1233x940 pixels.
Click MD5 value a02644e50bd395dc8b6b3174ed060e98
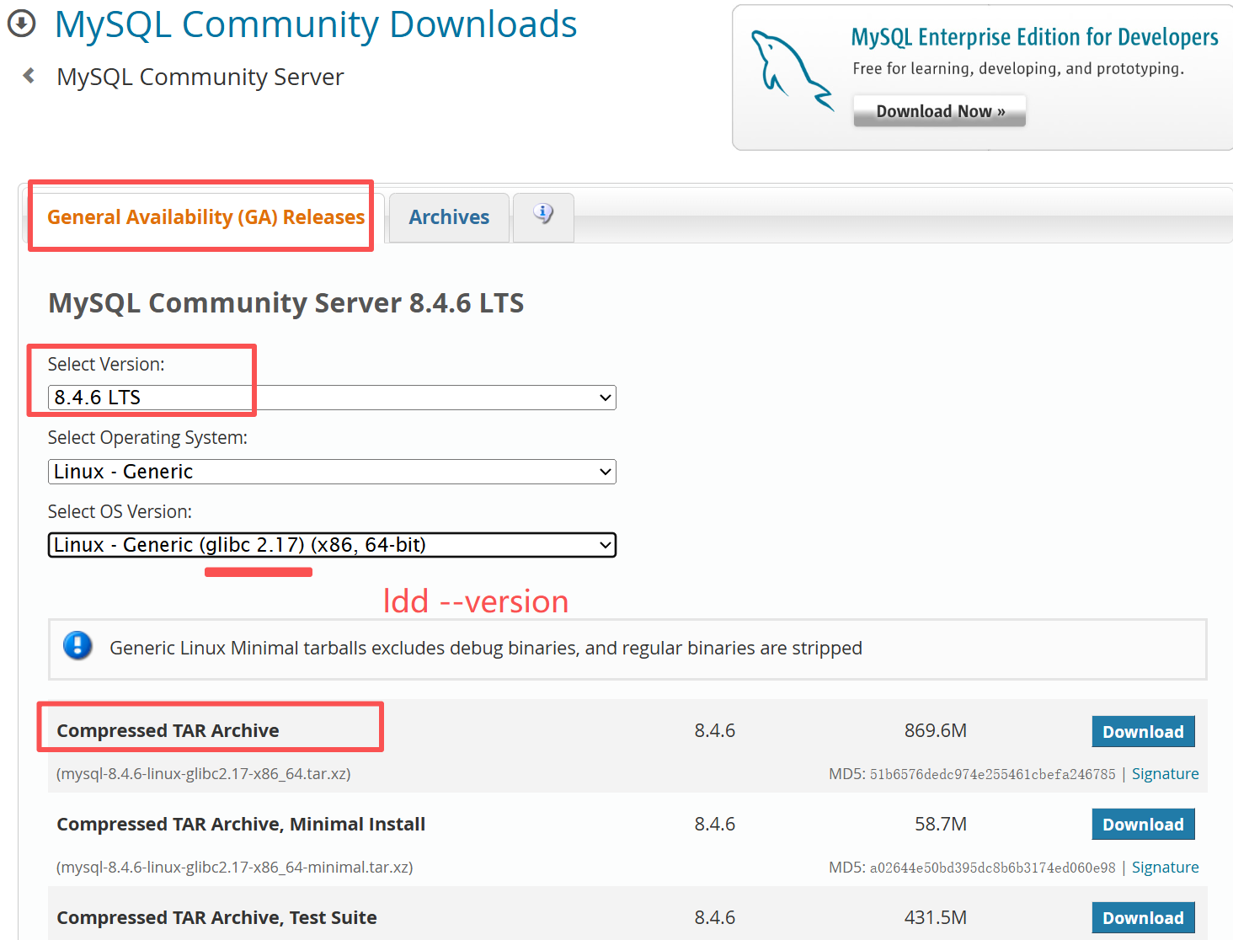tap(992, 868)
